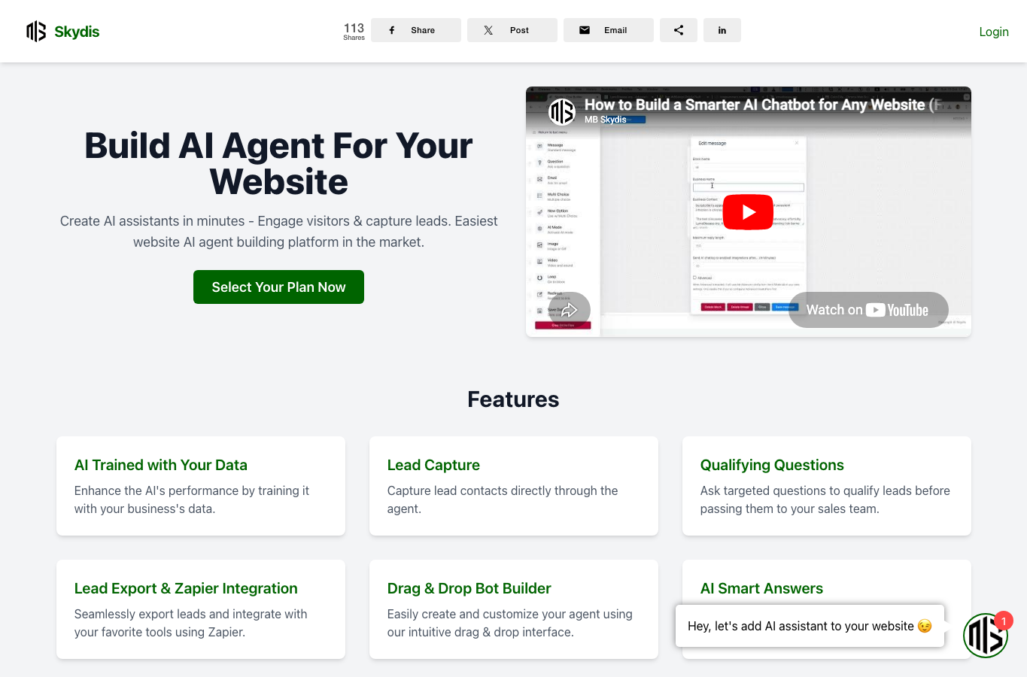Click the video's share arrow icon
1027x677 pixels.
tap(570, 310)
